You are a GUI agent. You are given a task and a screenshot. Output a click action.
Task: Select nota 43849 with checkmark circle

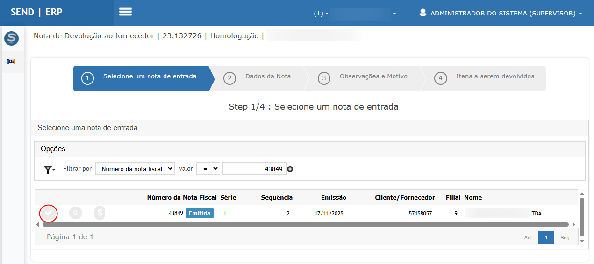[x=49, y=214]
